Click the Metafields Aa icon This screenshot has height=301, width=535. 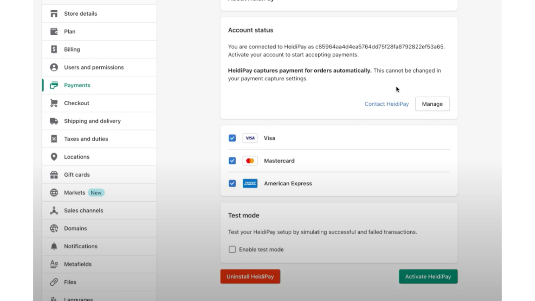pyautogui.click(x=54, y=264)
